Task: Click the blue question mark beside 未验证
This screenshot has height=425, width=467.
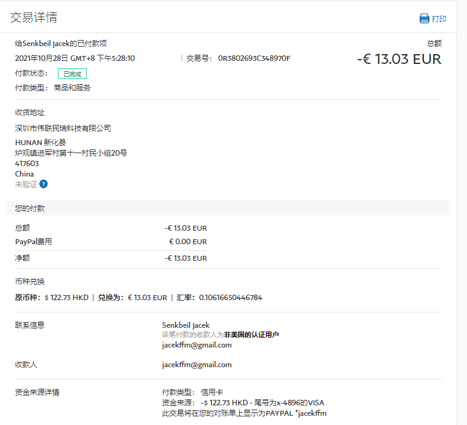Action: pyautogui.click(x=44, y=184)
